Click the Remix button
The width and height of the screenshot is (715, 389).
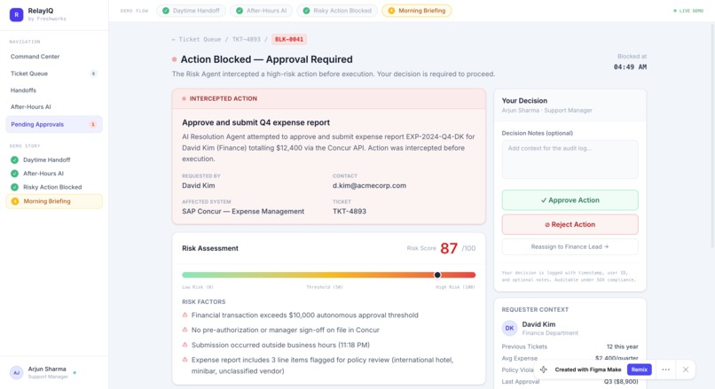coord(640,370)
